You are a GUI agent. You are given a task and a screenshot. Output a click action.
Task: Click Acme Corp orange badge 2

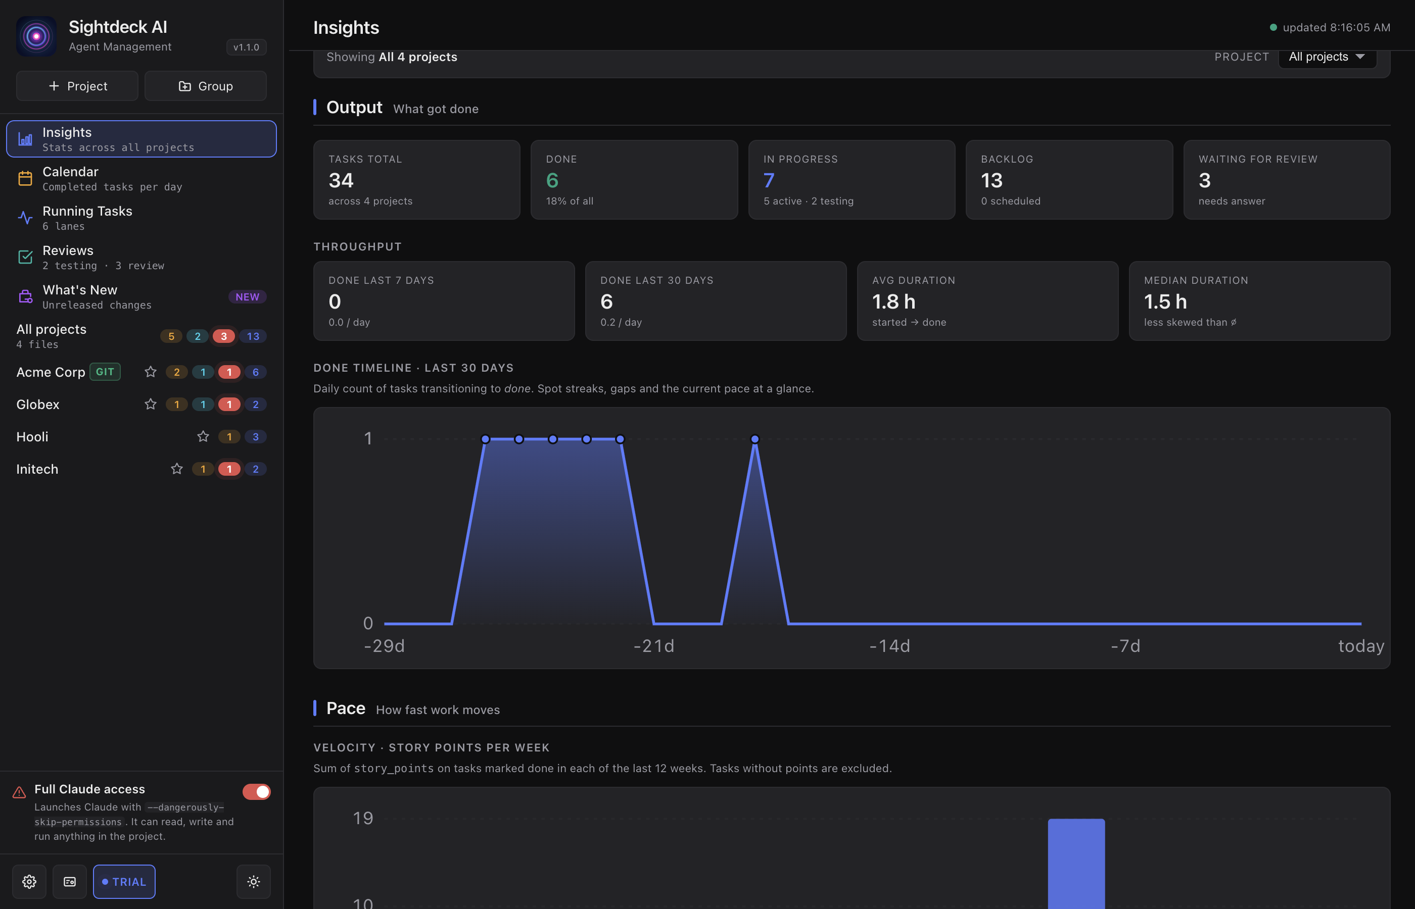pyautogui.click(x=176, y=372)
